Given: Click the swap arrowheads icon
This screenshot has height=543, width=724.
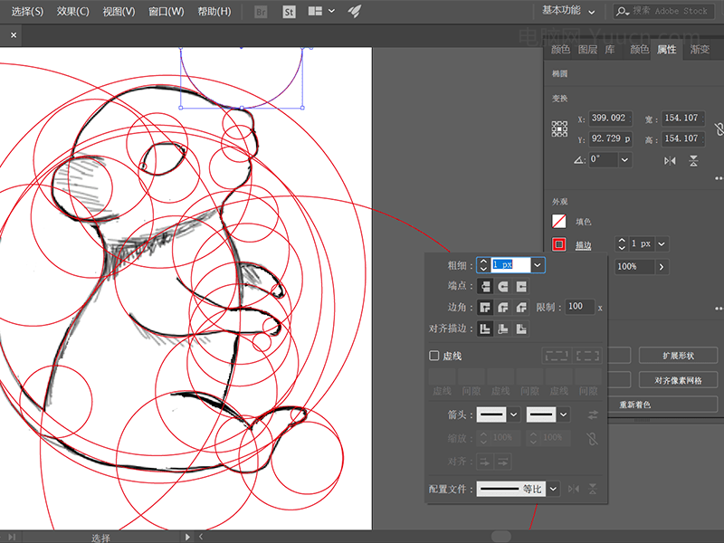Looking at the screenshot, I should [x=593, y=415].
